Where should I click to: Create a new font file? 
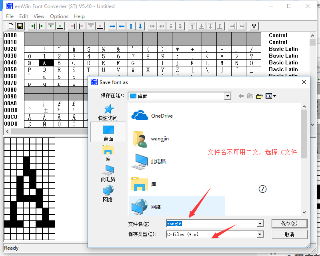[10, 26]
